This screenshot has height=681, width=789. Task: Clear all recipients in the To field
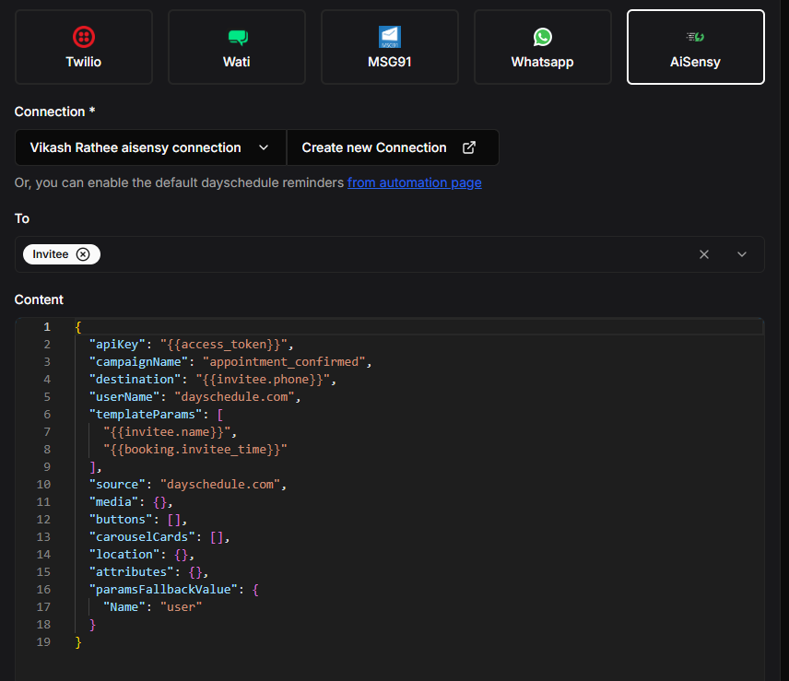coord(704,254)
